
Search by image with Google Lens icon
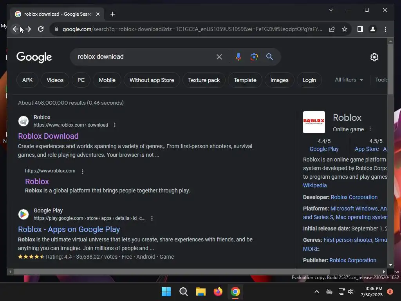click(254, 57)
